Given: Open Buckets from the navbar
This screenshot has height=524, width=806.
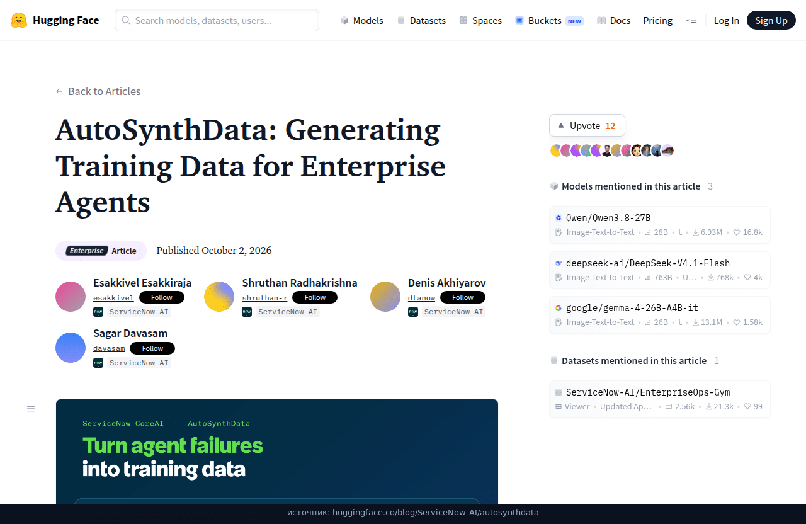Looking at the screenshot, I should coord(549,20).
